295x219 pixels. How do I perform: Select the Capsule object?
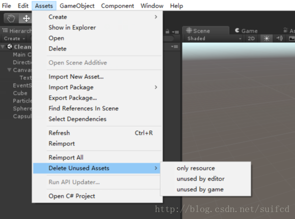22,116
